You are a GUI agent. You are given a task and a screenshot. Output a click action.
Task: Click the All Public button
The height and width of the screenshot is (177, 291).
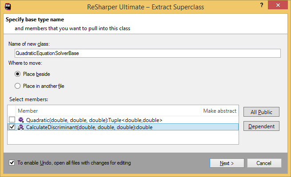click(x=261, y=112)
